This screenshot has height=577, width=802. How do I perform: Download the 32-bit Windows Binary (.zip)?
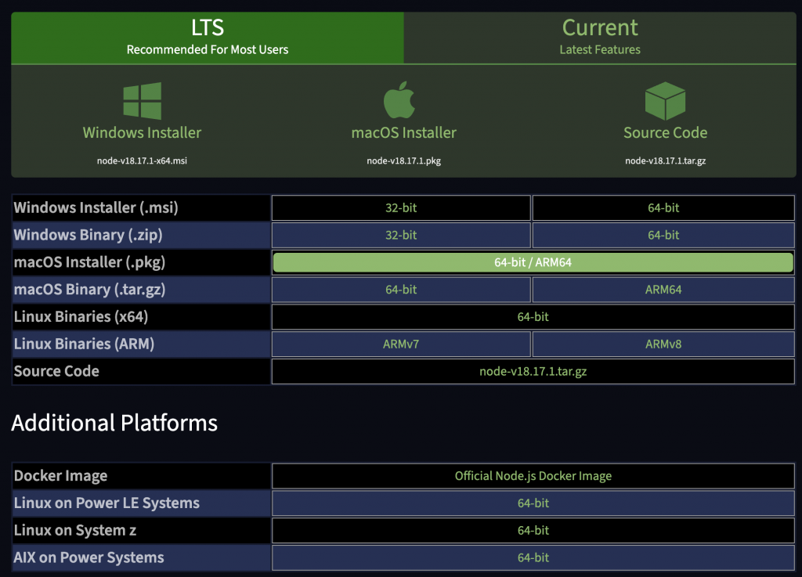(401, 235)
